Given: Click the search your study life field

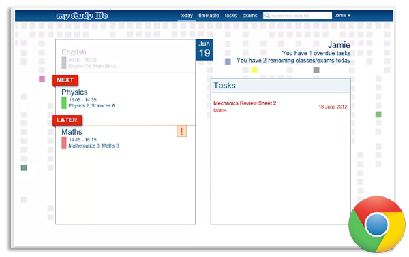Looking at the screenshot, I should click(297, 16).
